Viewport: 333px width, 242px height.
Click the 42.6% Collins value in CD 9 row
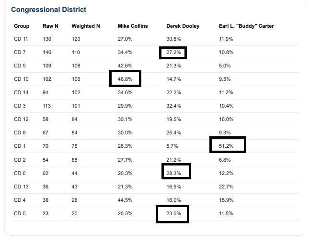[x=125, y=66]
